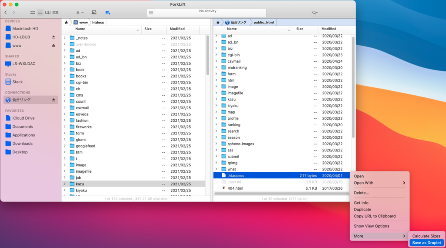This screenshot has height=248, width=446.
Task: Click htdocs in left pane path bar
Action: click(98, 22)
